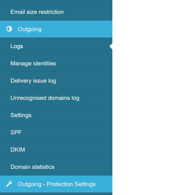Click the "Delivery issue log" sidebar text

[x=33, y=81]
